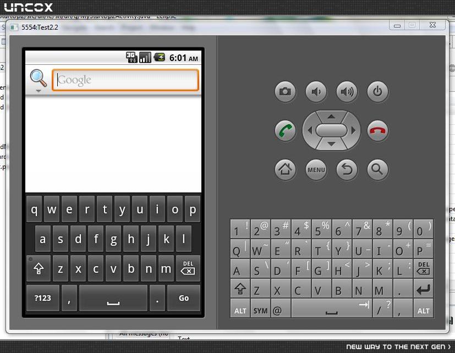The image size is (455, 353).
Task: Click hardware keyboard '5 %' key
Action: pos(321,229)
